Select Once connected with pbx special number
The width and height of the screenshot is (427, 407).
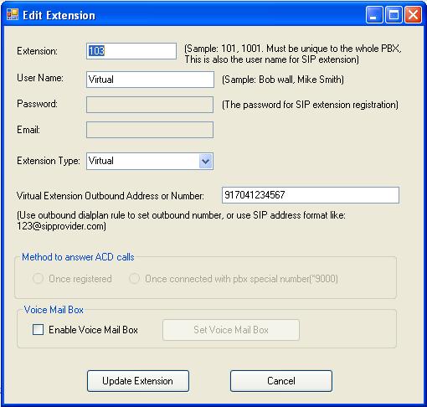[x=134, y=279]
